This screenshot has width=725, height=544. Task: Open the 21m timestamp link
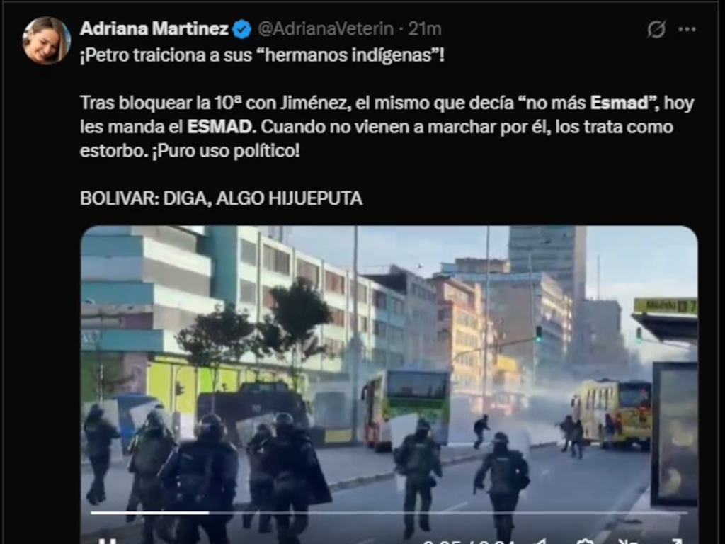(425, 28)
